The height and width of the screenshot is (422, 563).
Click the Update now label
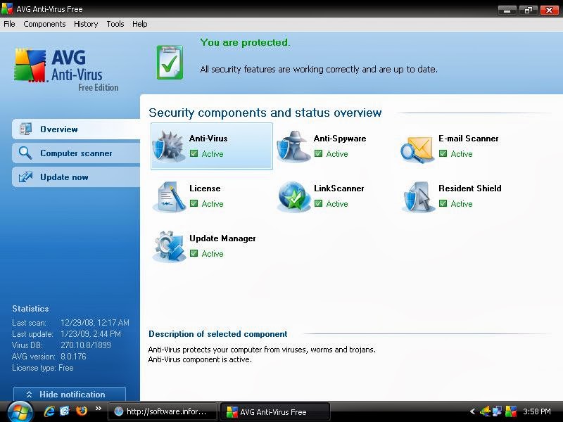click(x=64, y=177)
